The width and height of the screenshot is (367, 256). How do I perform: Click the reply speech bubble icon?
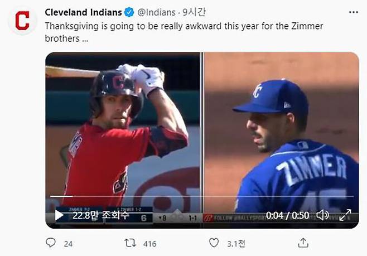(x=51, y=243)
